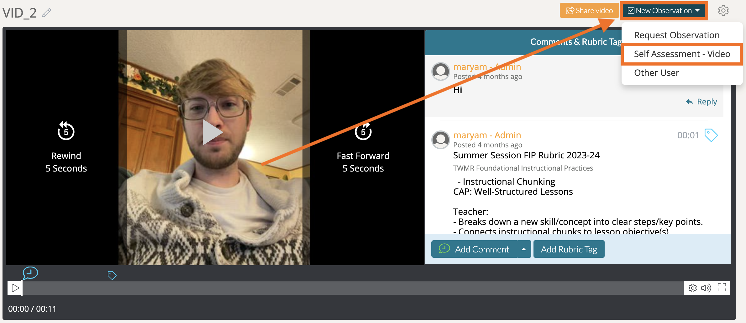The height and width of the screenshot is (323, 746).
Task: Start playback with the bottom-left play button
Action: tap(15, 288)
